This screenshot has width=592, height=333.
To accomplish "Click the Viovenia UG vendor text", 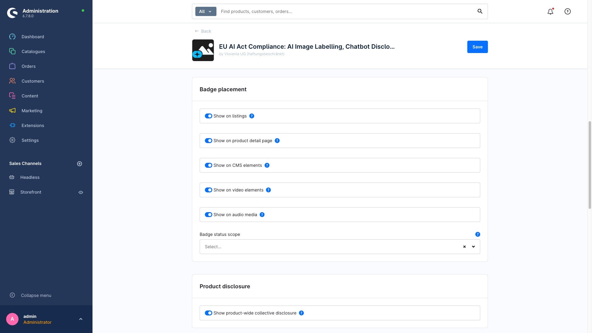I will coord(252,54).
